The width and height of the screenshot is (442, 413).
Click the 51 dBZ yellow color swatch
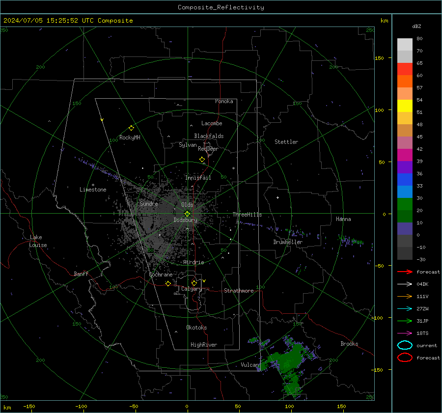[405, 106]
